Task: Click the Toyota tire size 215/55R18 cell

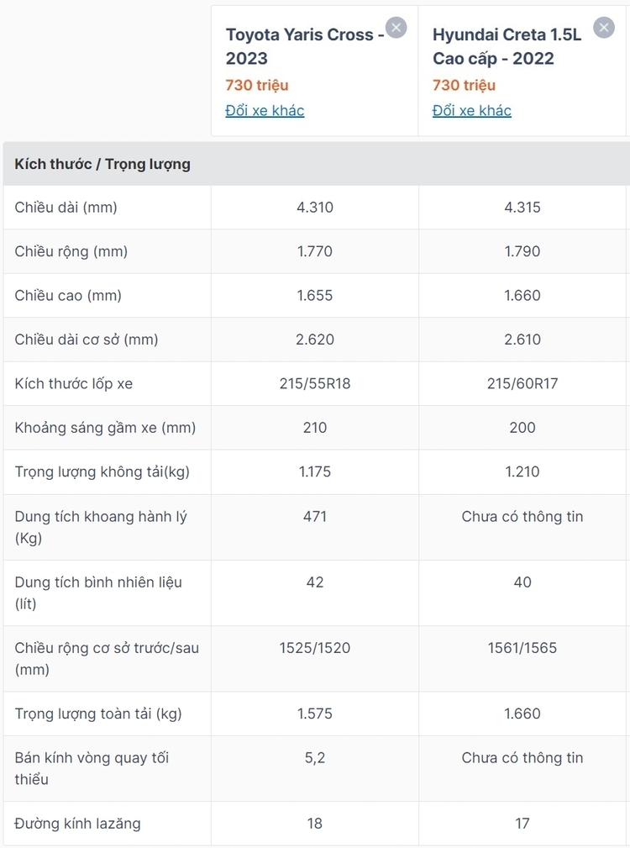Action: (315, 383)
